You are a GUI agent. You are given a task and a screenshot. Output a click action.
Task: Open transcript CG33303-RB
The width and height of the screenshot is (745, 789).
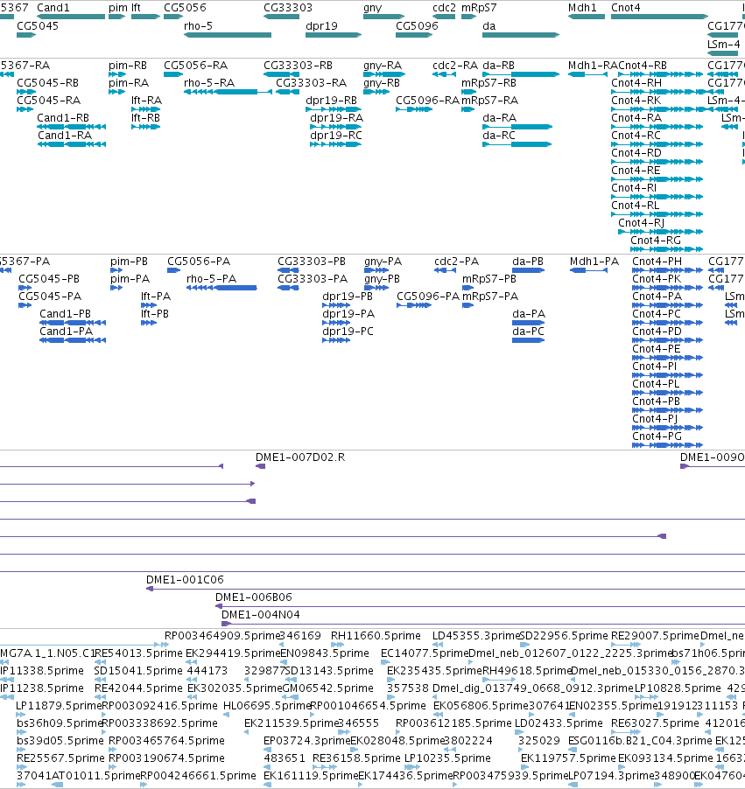pyautogui.click(x=298, y=66)
